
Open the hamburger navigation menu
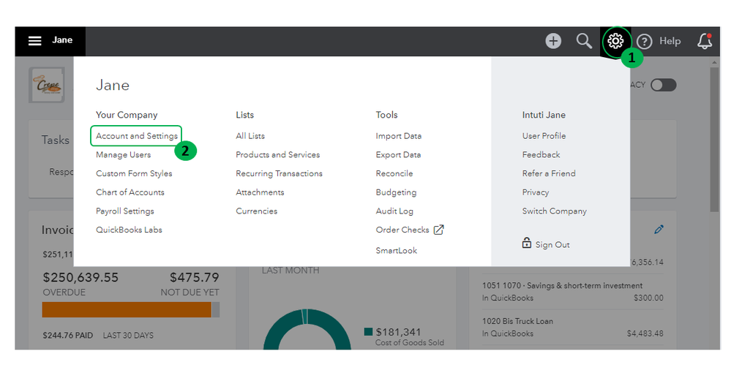coord(35,41)
